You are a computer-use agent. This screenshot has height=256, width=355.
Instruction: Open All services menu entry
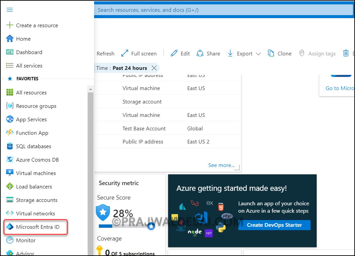[x=29, y=66]
